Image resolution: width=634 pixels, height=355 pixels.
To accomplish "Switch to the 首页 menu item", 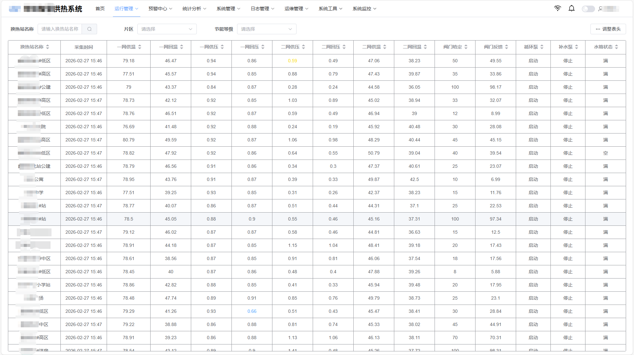I will (x=100, y=9).
